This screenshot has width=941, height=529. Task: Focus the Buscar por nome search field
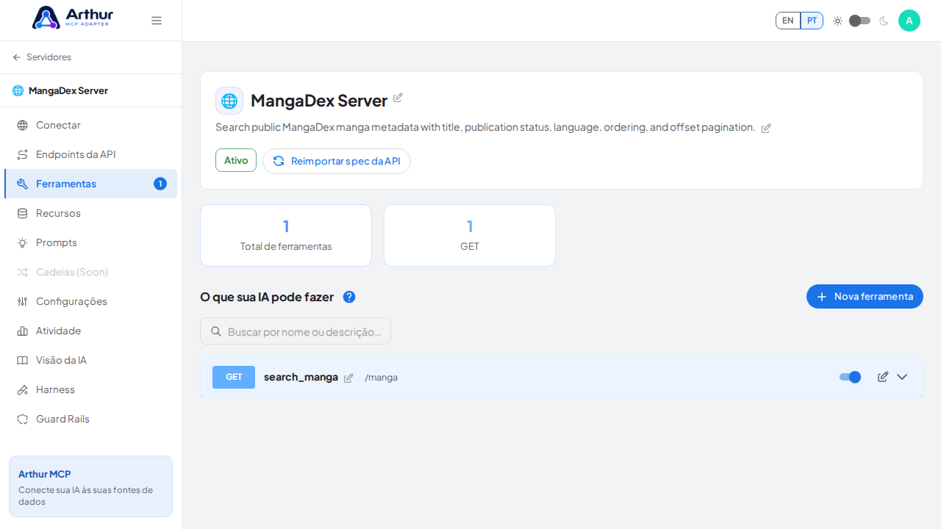pyautogui.click(x=296, y=331)
